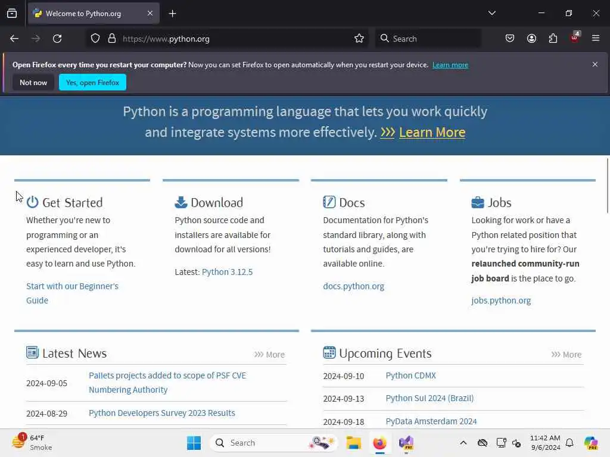Open the Python CDMX event
Image resolution: width=610 pixels, height=457 pixels.
click(411, 375)
